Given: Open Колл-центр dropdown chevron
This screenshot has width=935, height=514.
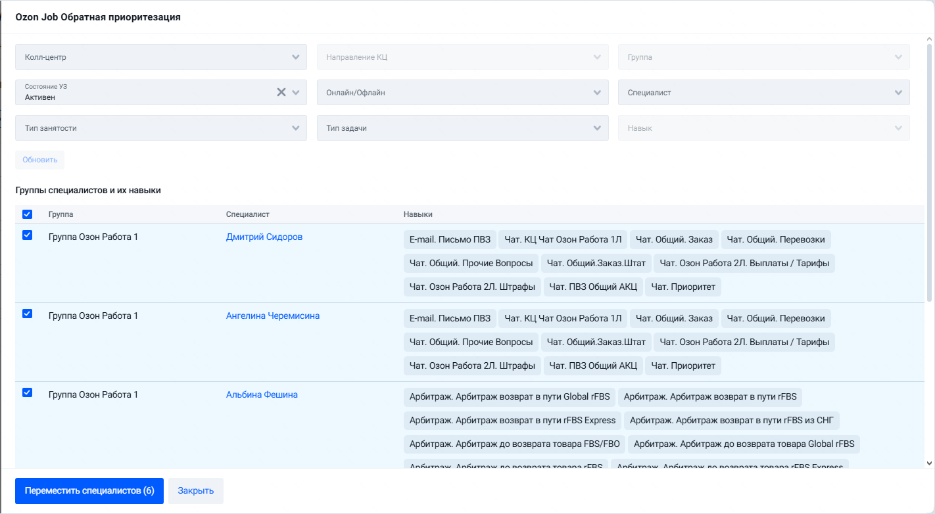Looking at the screenshot, I should (296, 57).
